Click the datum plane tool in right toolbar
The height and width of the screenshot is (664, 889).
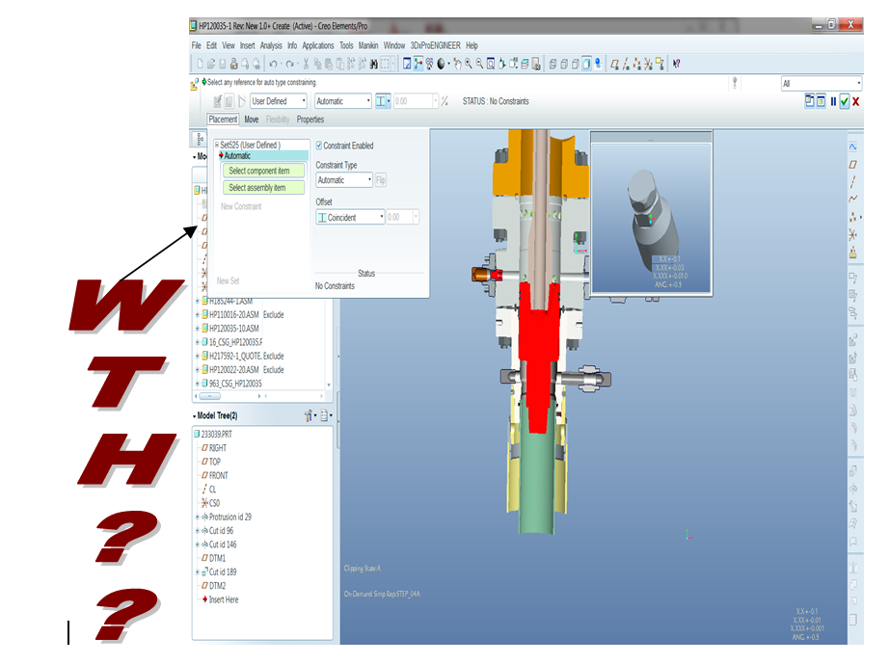point(852,164)
